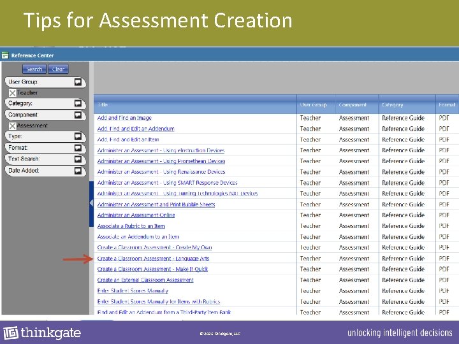Sort by Component column header
Viewport: 459px width, 344px height.
pyautogui.click(x=353, y=104)
